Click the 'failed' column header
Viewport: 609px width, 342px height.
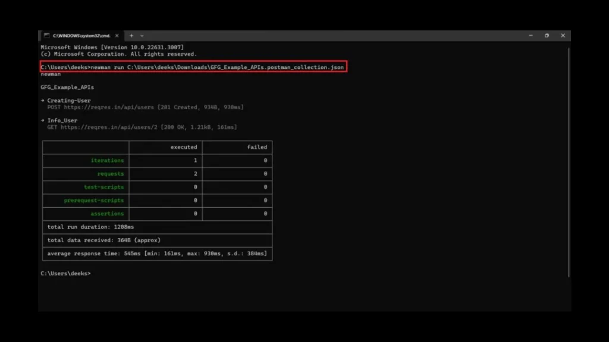tap(257, 147)
